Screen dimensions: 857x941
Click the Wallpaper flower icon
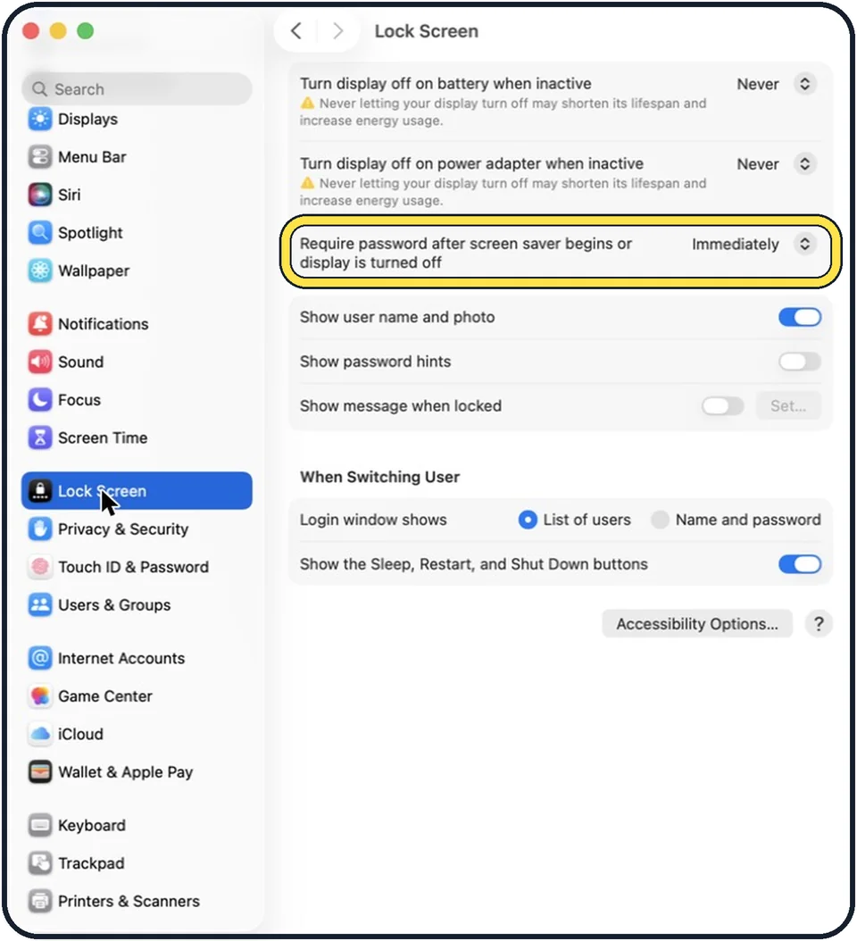[40, 271]
